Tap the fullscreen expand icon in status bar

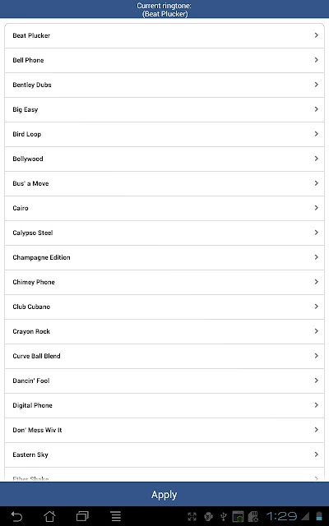(x=192, y=517)
